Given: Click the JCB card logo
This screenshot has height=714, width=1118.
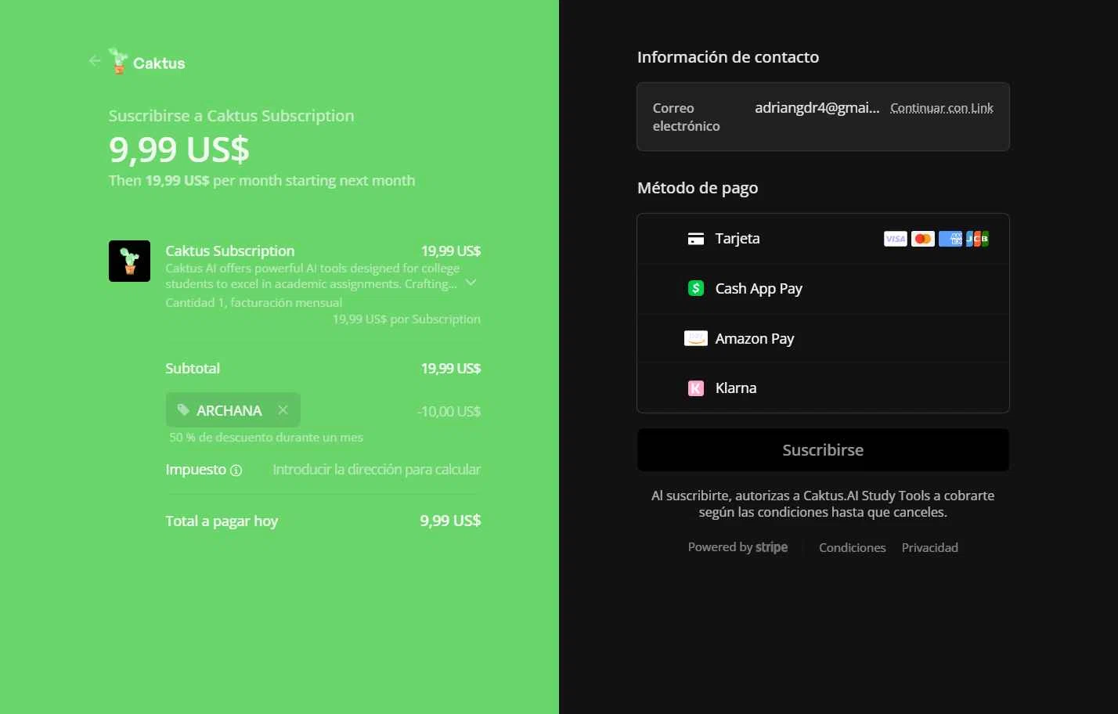Looking at the screenshot, I should [977, 239].
